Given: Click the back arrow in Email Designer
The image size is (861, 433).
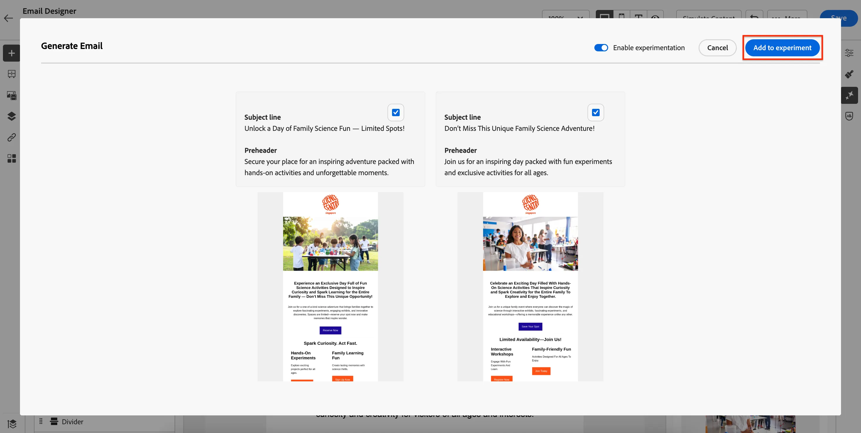Looking at the screenshot, I should 9,18.
